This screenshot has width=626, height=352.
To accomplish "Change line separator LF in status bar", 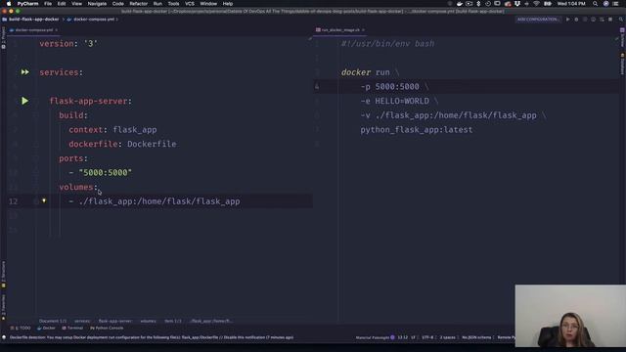I will [413, 337].
